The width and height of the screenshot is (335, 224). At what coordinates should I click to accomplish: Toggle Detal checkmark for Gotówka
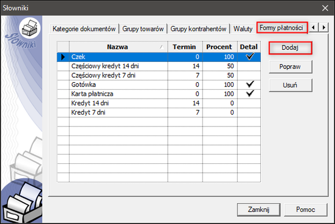249,85
